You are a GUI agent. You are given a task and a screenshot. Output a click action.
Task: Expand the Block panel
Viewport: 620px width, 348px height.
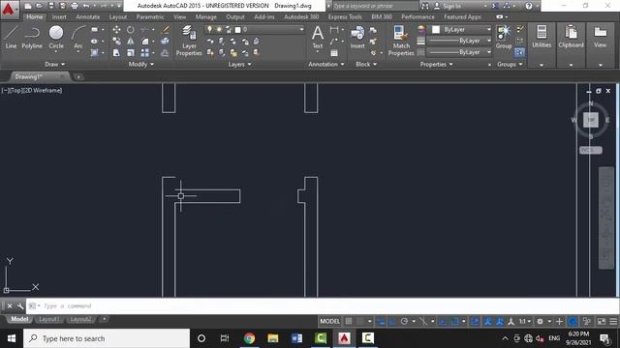(366, 65)
